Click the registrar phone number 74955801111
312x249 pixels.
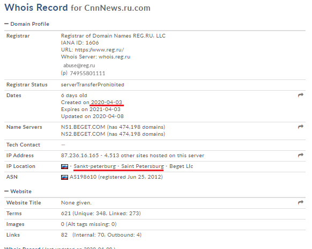tap(87, 74)
